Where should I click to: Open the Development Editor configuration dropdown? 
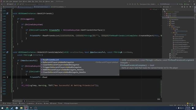[148, 4]
